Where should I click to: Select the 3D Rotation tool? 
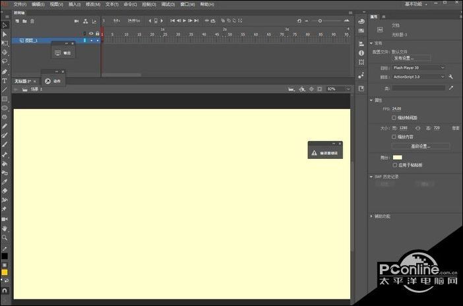click(x=5, y=52)
